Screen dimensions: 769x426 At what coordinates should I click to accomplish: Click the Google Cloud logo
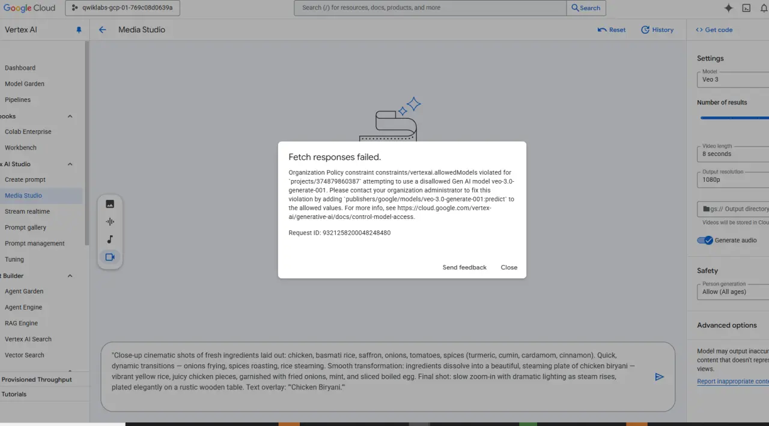click(29, 8)
